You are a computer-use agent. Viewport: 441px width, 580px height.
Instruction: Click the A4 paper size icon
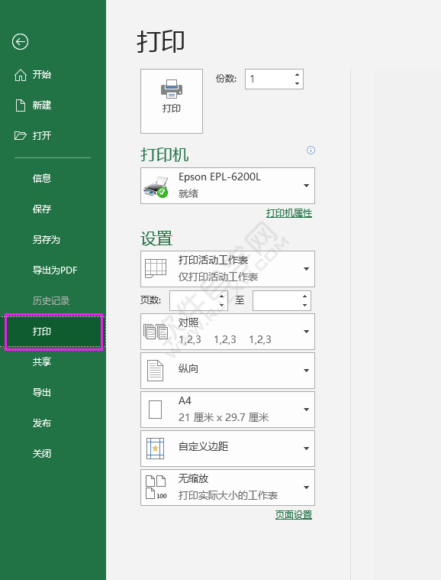155,410
